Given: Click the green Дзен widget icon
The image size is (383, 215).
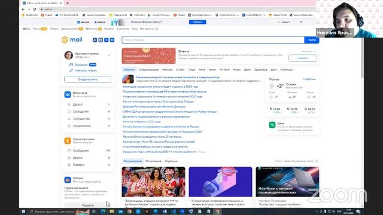Looking at the screenshot, I should click(x=272, y=125).
